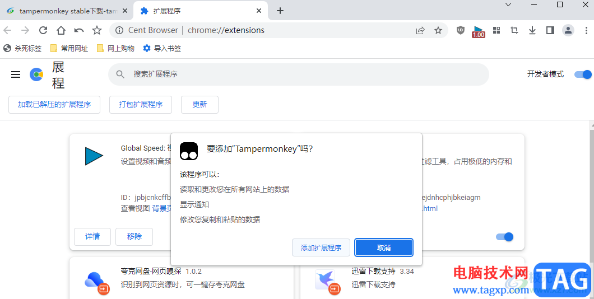594x299 pixels.
Task: Click the Tampermonkey icon in dialog
Action: coord(189,151)
